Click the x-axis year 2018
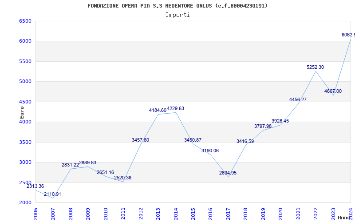Image resolution: width=355 pixels, height=222 pixels. click(x=246, y=214)
